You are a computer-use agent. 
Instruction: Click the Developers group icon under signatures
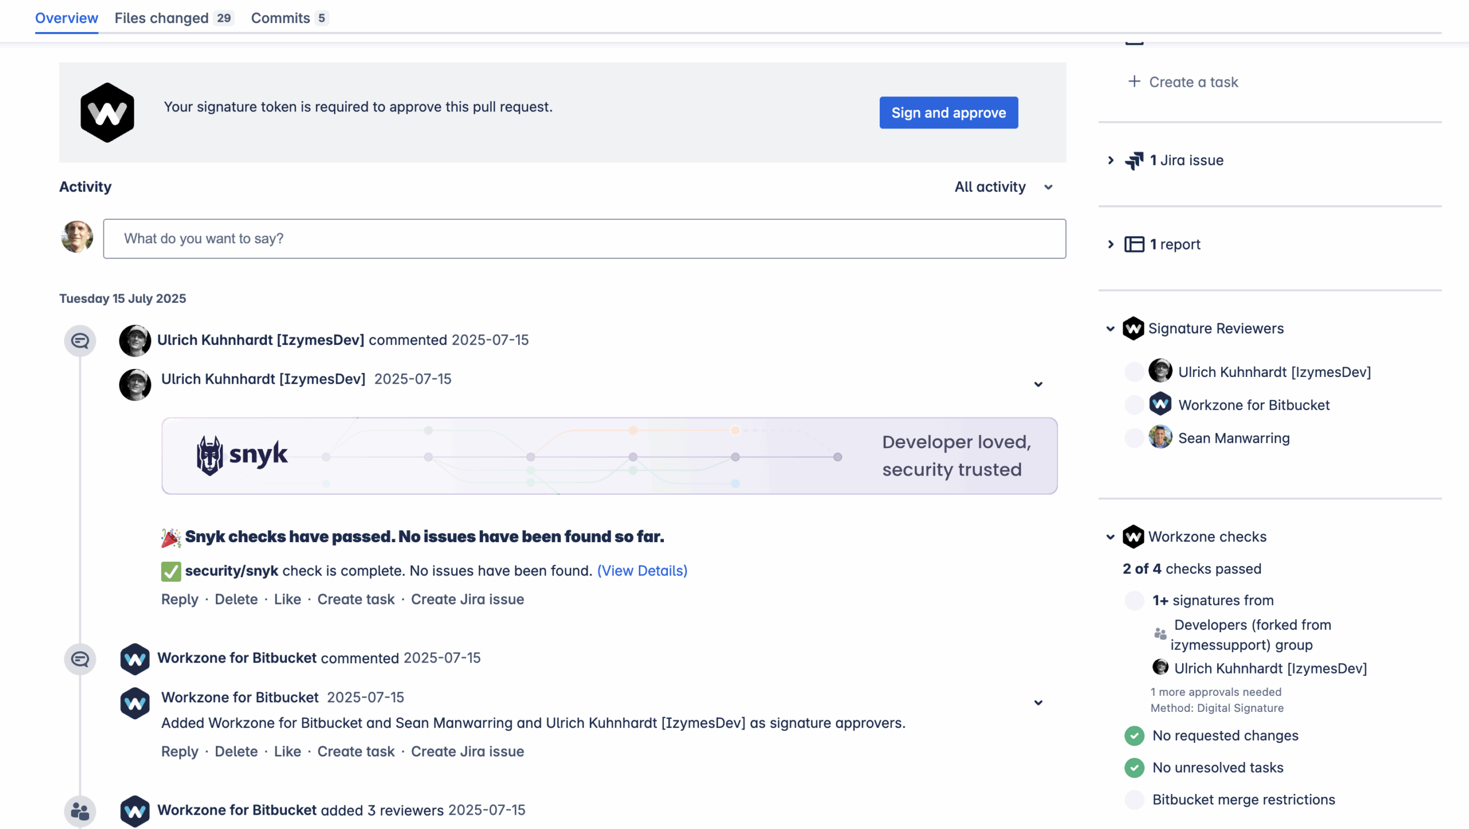(1160, 634)
